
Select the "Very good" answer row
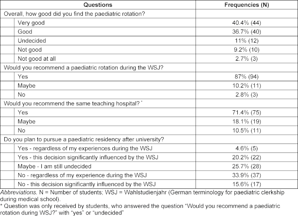point(31,23)
